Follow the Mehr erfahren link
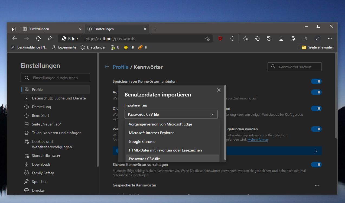Viewport: 345px width, 203px height. pyautogui.click(x=258, y=140)
